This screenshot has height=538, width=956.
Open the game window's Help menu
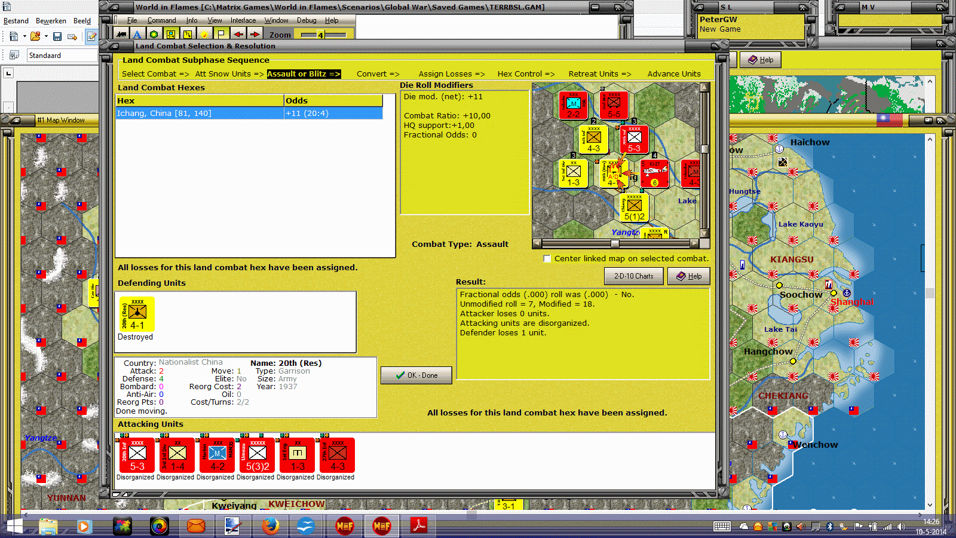(332, 20)
